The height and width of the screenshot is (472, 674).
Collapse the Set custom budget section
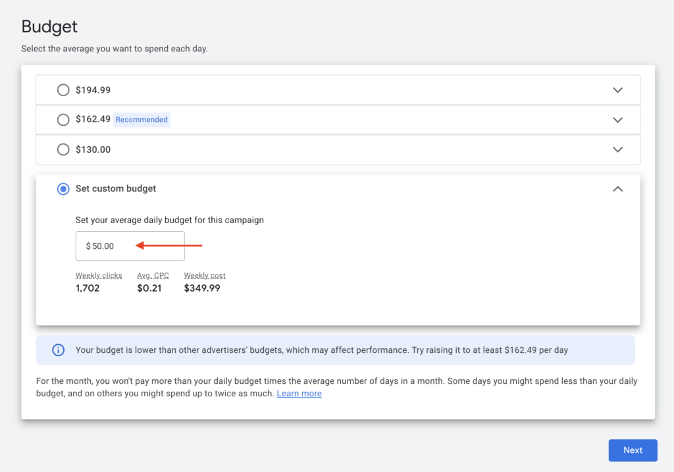[617, 189]
